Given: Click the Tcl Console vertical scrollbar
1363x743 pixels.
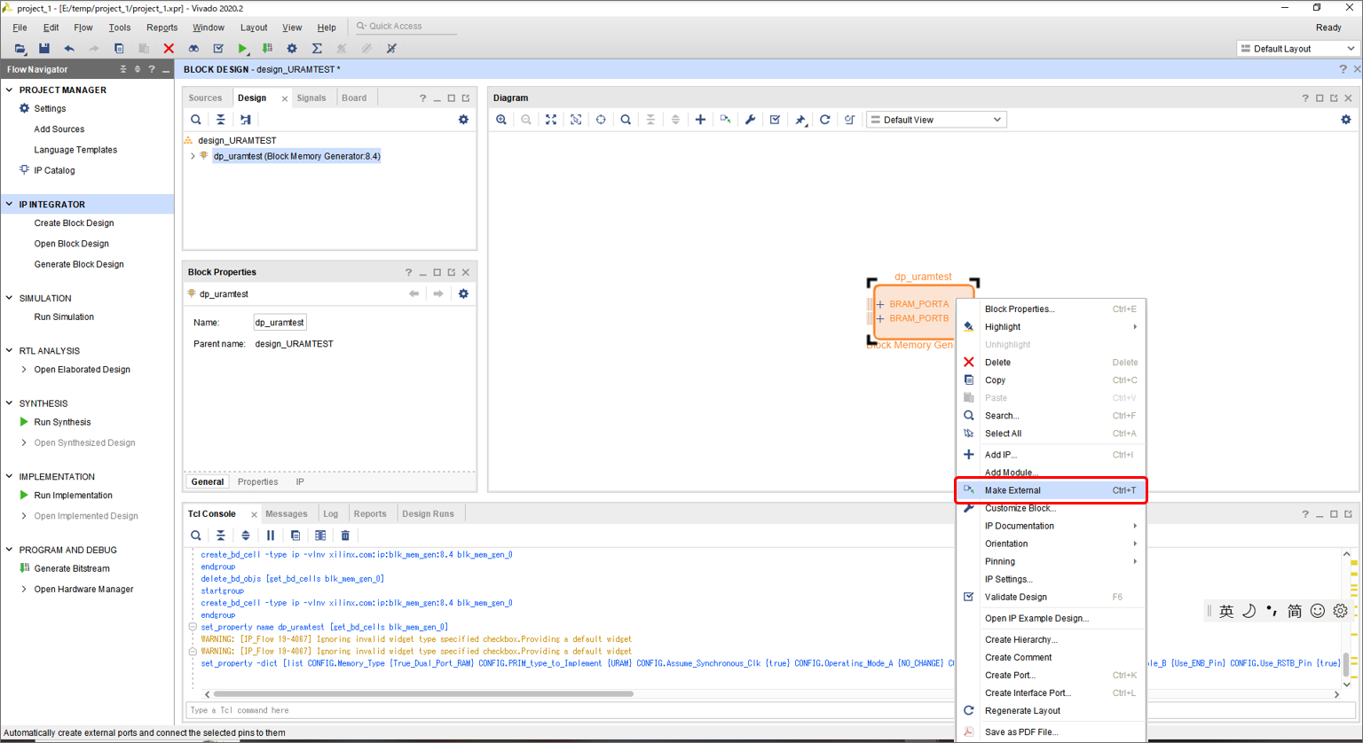Looking at the screenshot, I should coord(1346,664).
